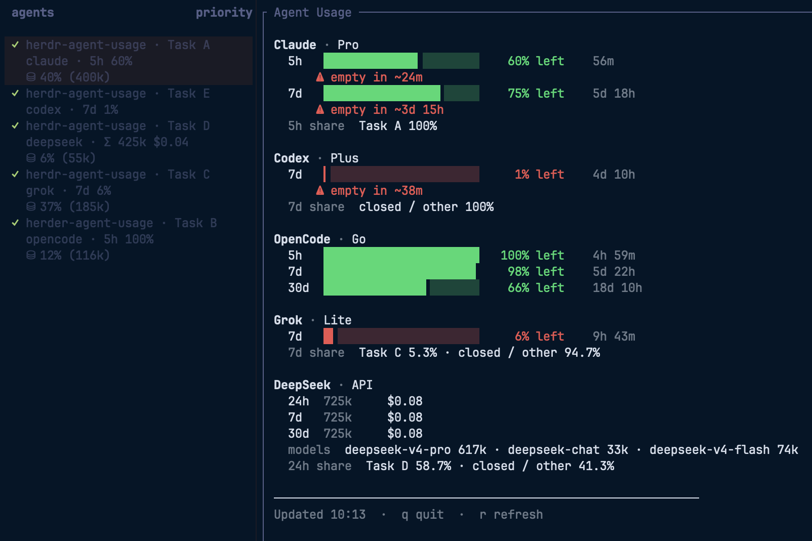Image resolution: width=812 pixels, height=541 pixels.
Task: Click the opencode · 5h 100% line
Action: (x=90, y=239)
